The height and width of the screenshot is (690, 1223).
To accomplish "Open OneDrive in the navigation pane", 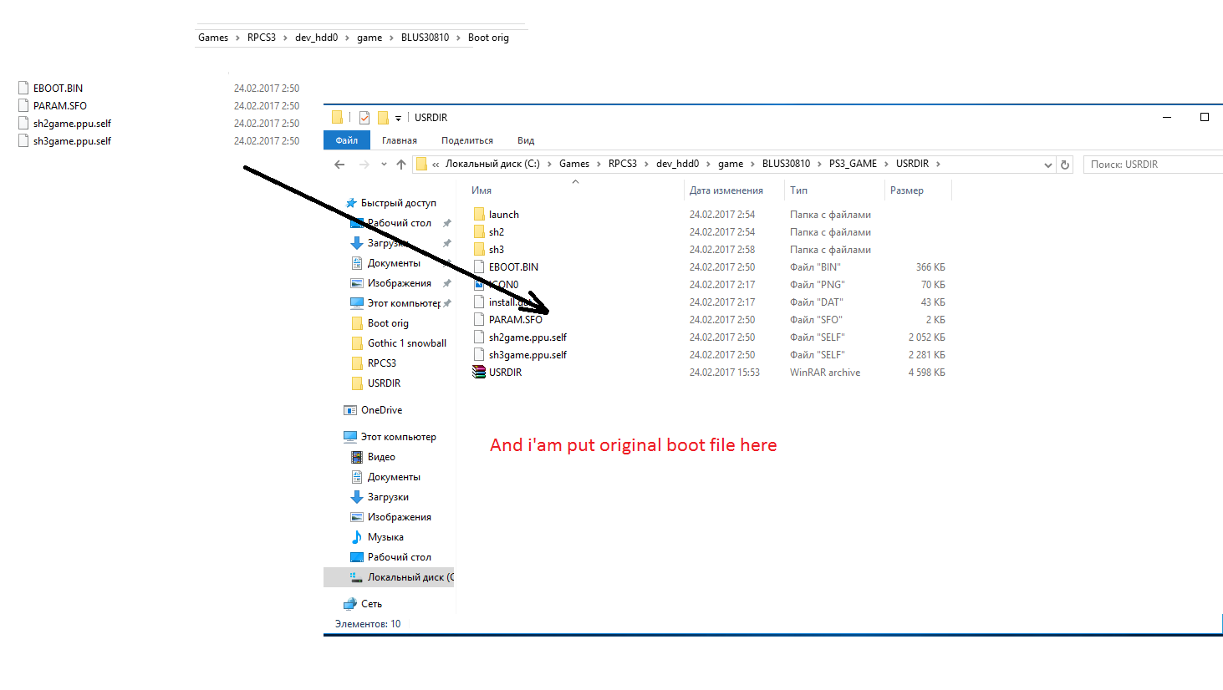I will click(x=381, y=410).
